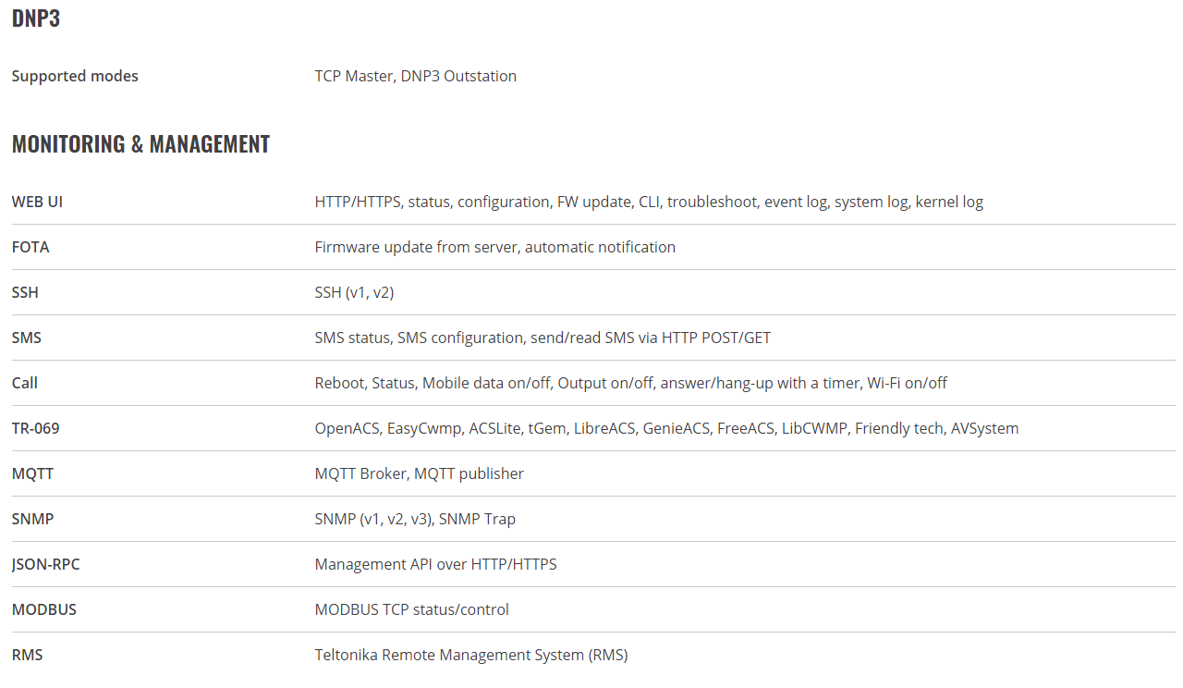Select the Call row label
The image size is (1183, 688).
coord(25,383)
